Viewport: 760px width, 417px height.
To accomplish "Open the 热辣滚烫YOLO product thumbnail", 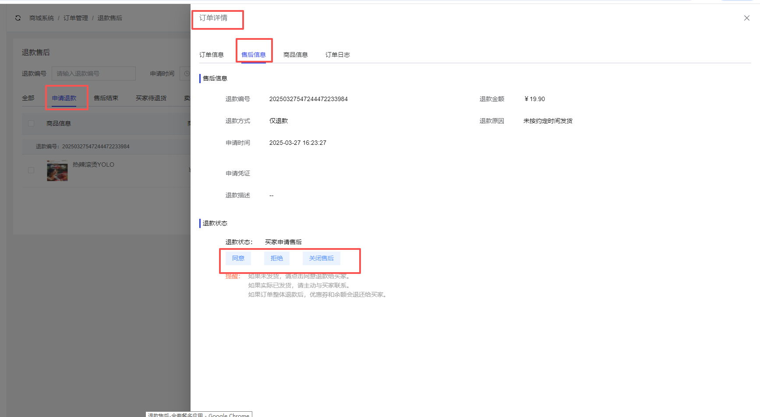I will 57,171.
